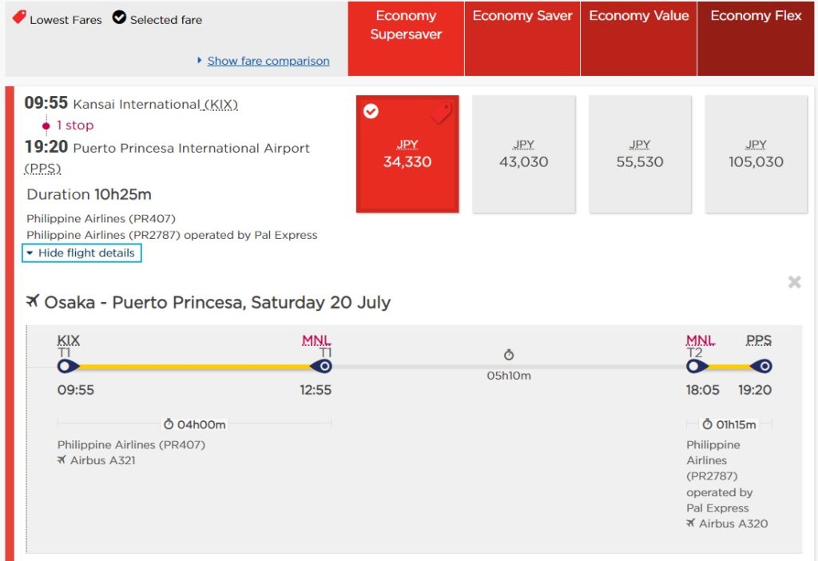Click the Airbus A321 aircraft icon
This screenshot has height=561, width=818.
(x=62, y=460)
